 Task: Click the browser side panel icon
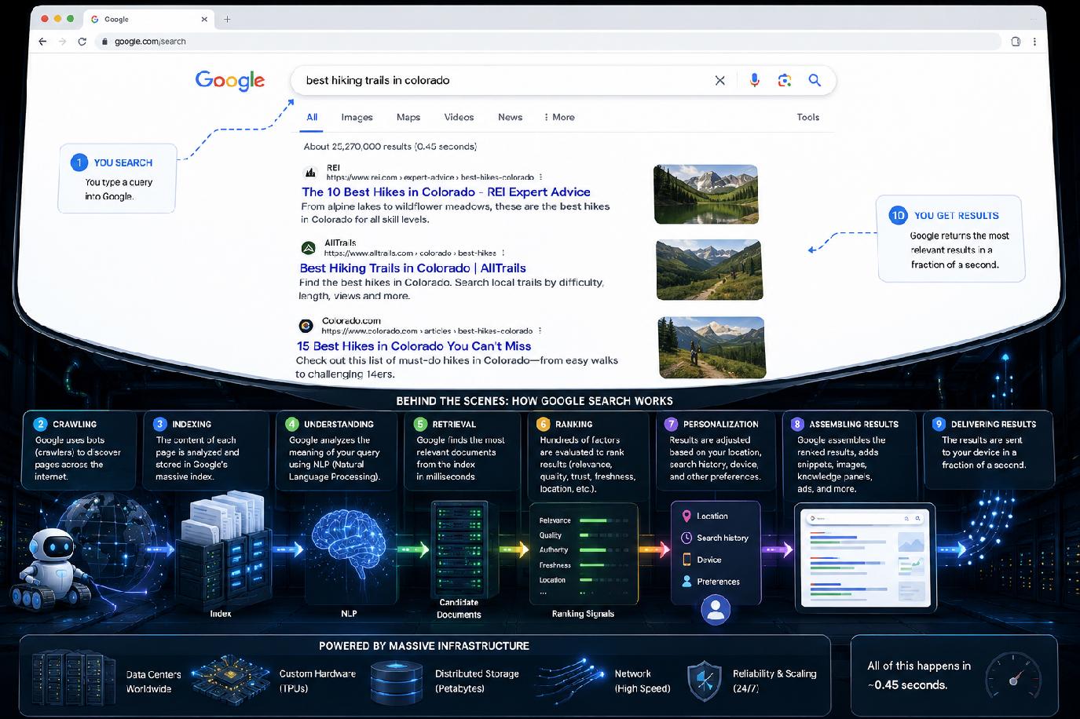(x=1016, y=42)
